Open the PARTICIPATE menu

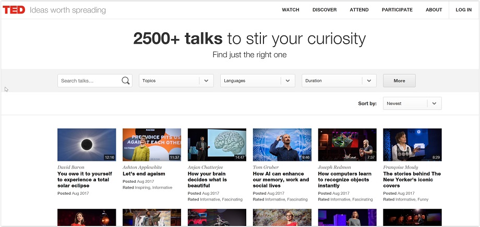point(397,10)
